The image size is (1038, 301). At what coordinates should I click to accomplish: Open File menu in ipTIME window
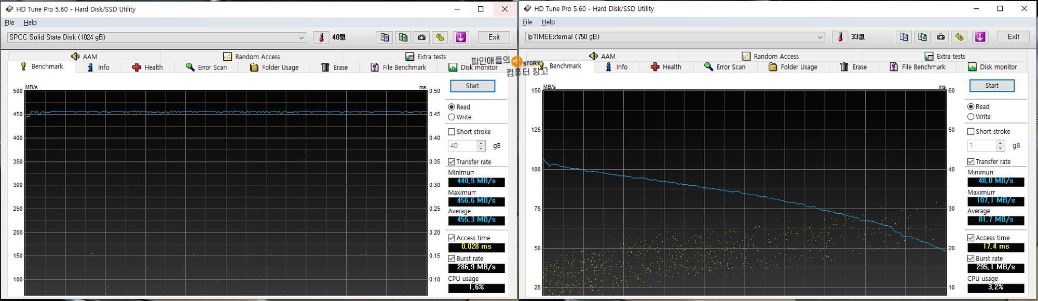click(x=527, y=22)
